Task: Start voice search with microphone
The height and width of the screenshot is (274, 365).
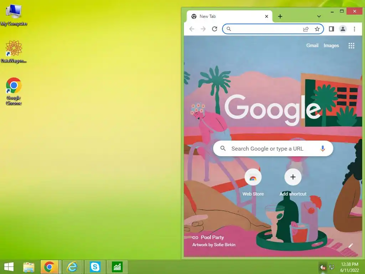Action: [x=323, y=148]
